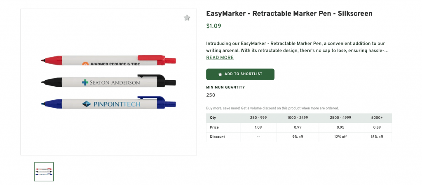
Task: Expand description with Read More link
Action: tap(220, 58)
